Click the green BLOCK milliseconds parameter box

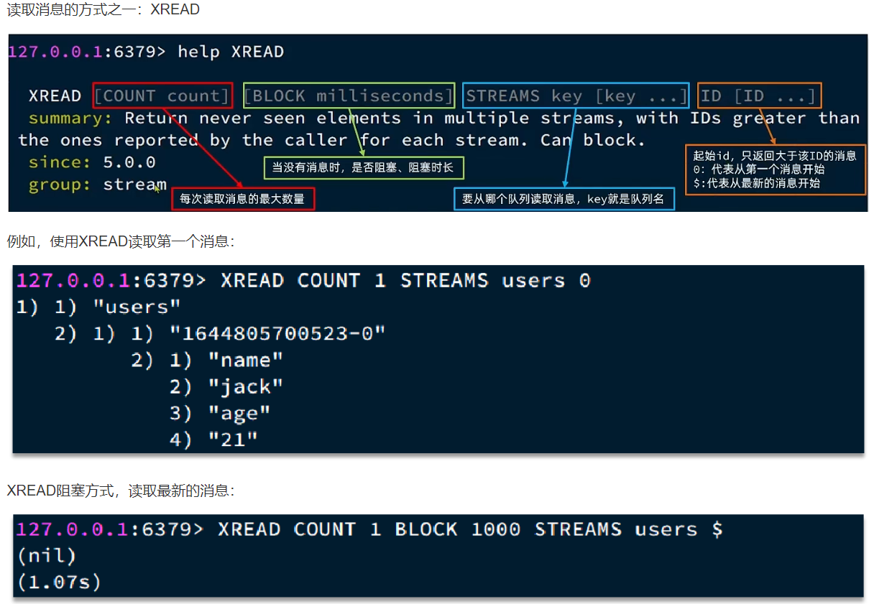(x=349, y=96)
